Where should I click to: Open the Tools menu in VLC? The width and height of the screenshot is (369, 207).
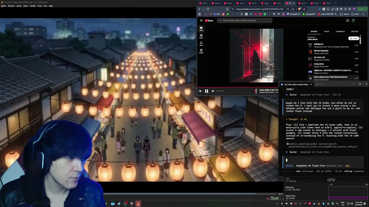click(x=39, y=6)
